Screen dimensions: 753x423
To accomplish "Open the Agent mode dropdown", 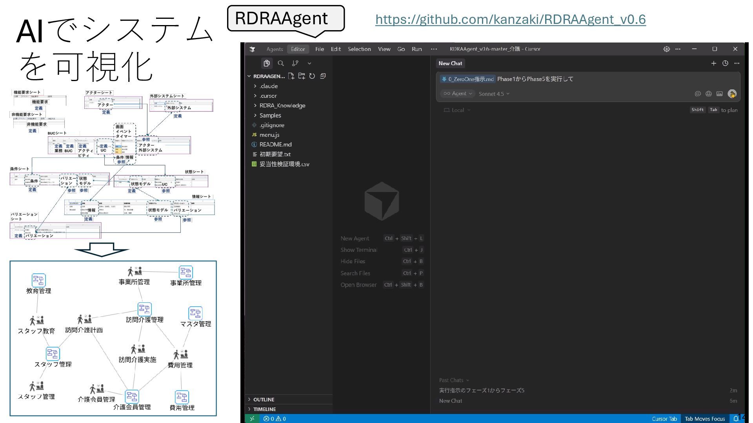I will [x=458, y=94].
